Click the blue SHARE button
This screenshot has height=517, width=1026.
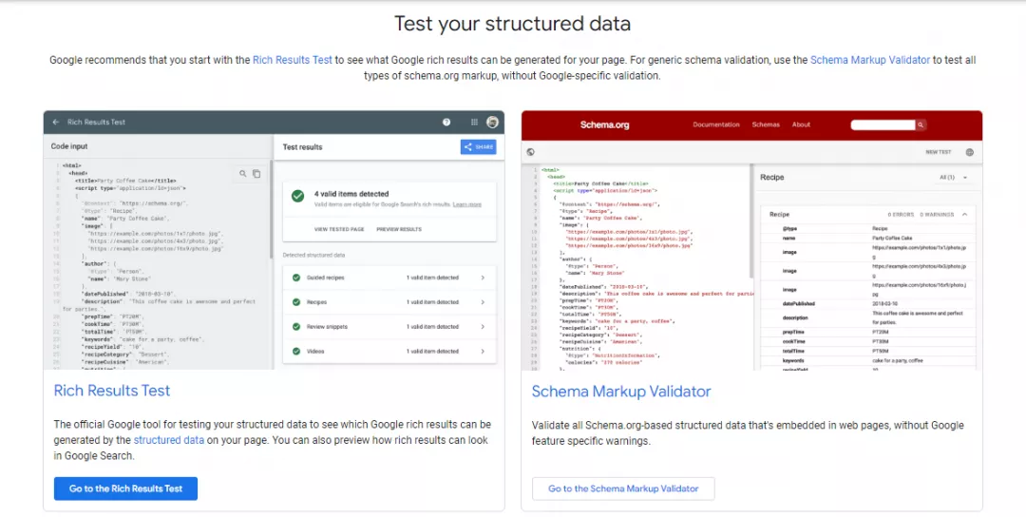(478, 147)
